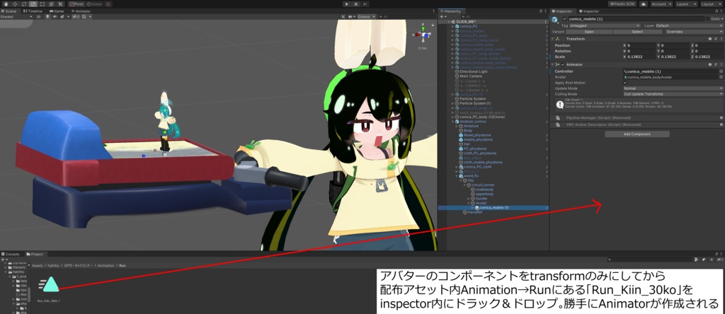
Task: Collapse world_fix in the Hierarchy
Action: pyautogui.click(x=457, y=176)
